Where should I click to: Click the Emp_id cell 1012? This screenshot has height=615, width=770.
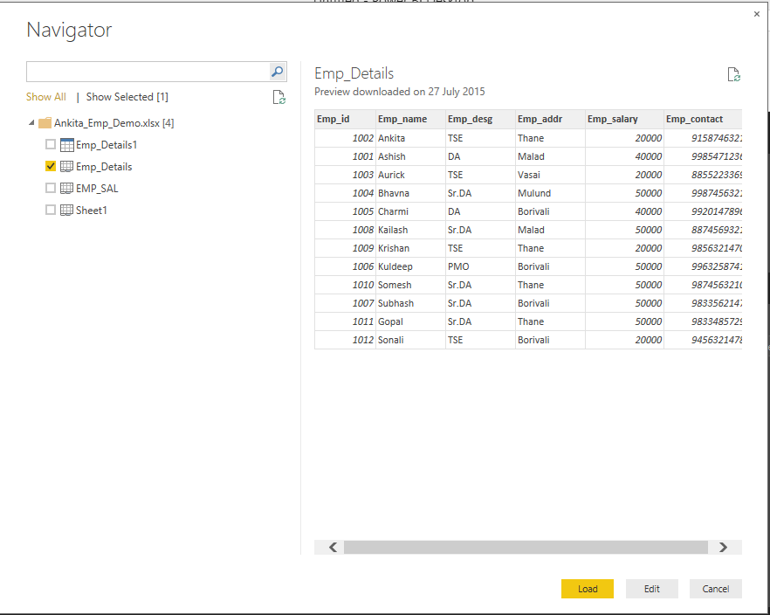pos(345,340)
